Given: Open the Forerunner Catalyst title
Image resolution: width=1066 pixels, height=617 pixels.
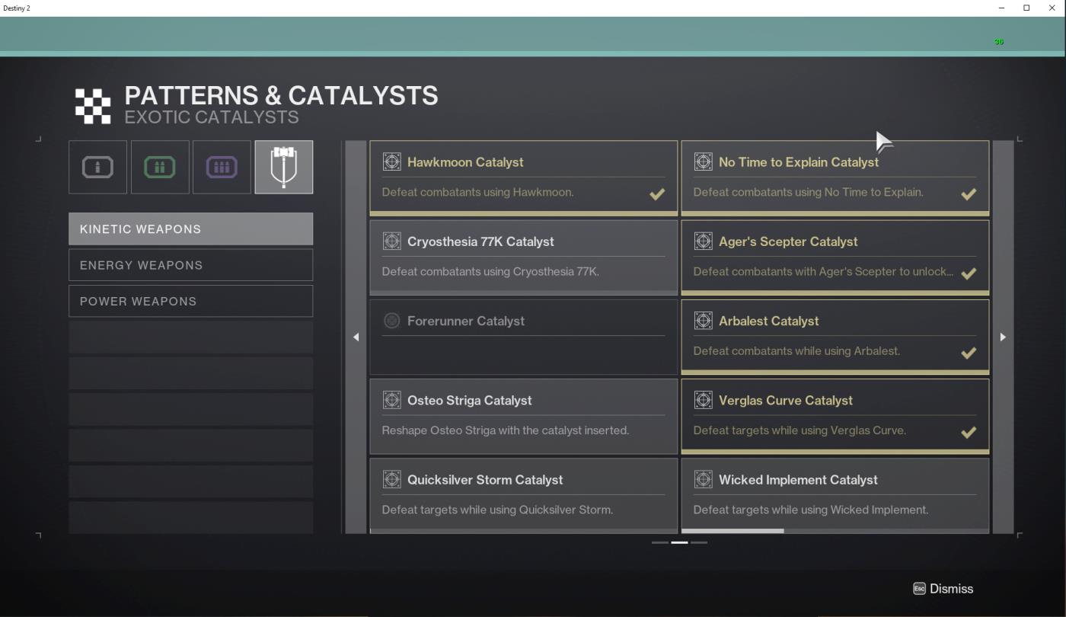Looking at the screenshot, I should tap(466, 321).
